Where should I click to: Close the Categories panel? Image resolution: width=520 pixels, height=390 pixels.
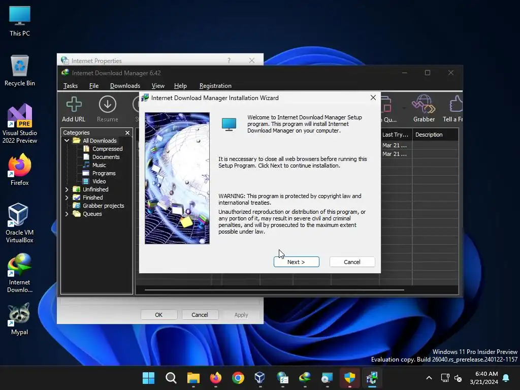coord(127,133)
